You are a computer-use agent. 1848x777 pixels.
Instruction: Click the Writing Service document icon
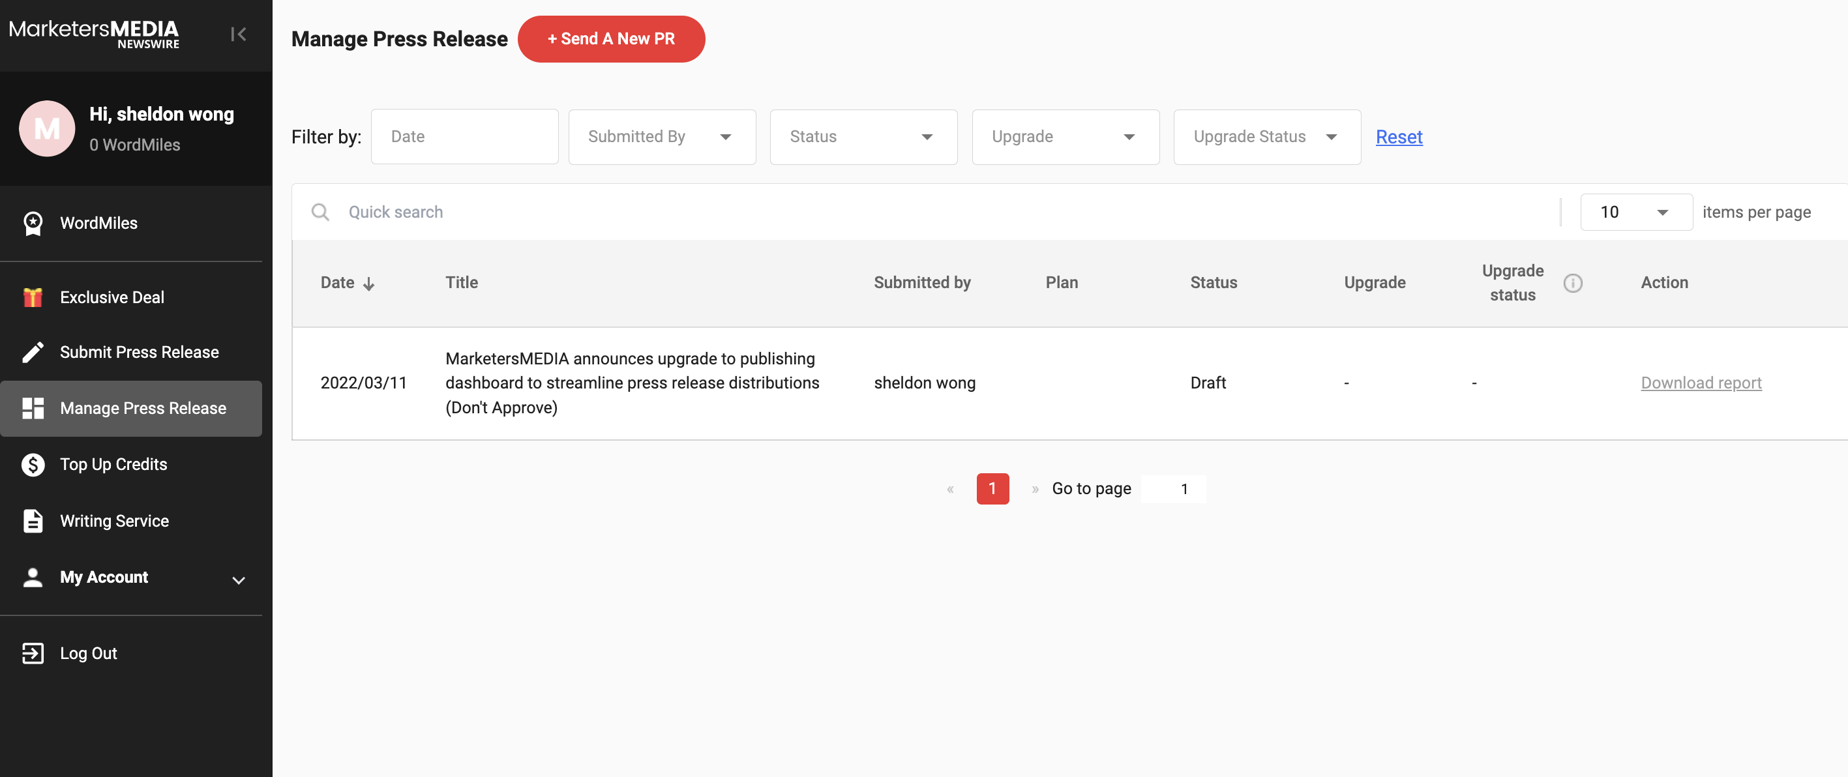coord(33,521)
